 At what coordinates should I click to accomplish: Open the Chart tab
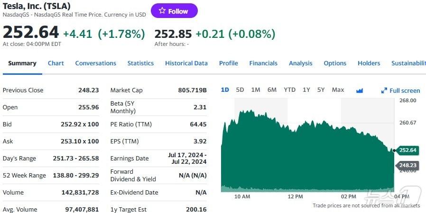click(56, 63)
